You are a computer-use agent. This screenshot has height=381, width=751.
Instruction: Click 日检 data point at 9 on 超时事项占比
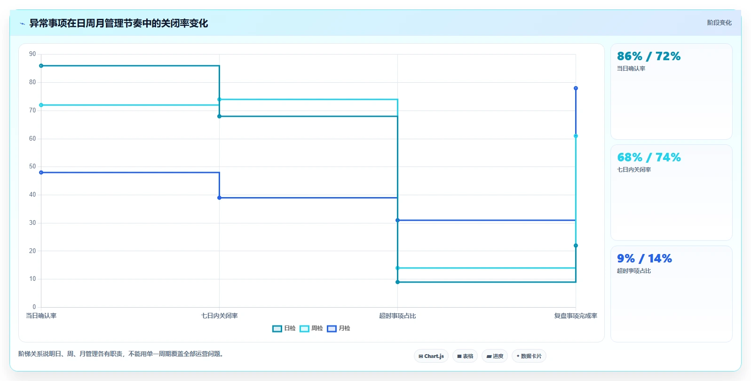point(397,282)
